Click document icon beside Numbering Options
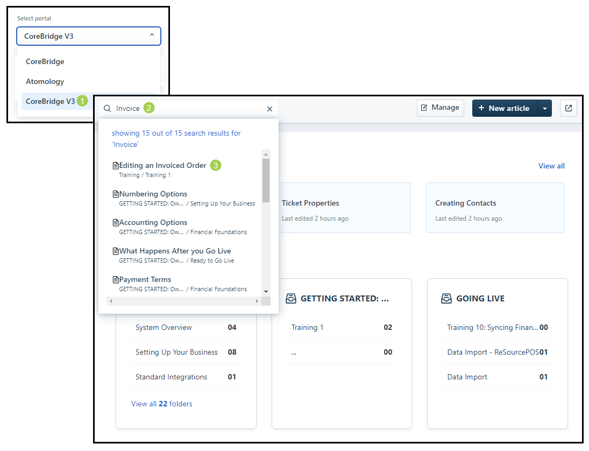 click(x=116, y=194)
